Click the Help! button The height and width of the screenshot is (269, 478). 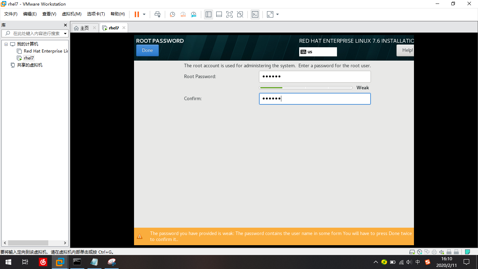[405, 50]
